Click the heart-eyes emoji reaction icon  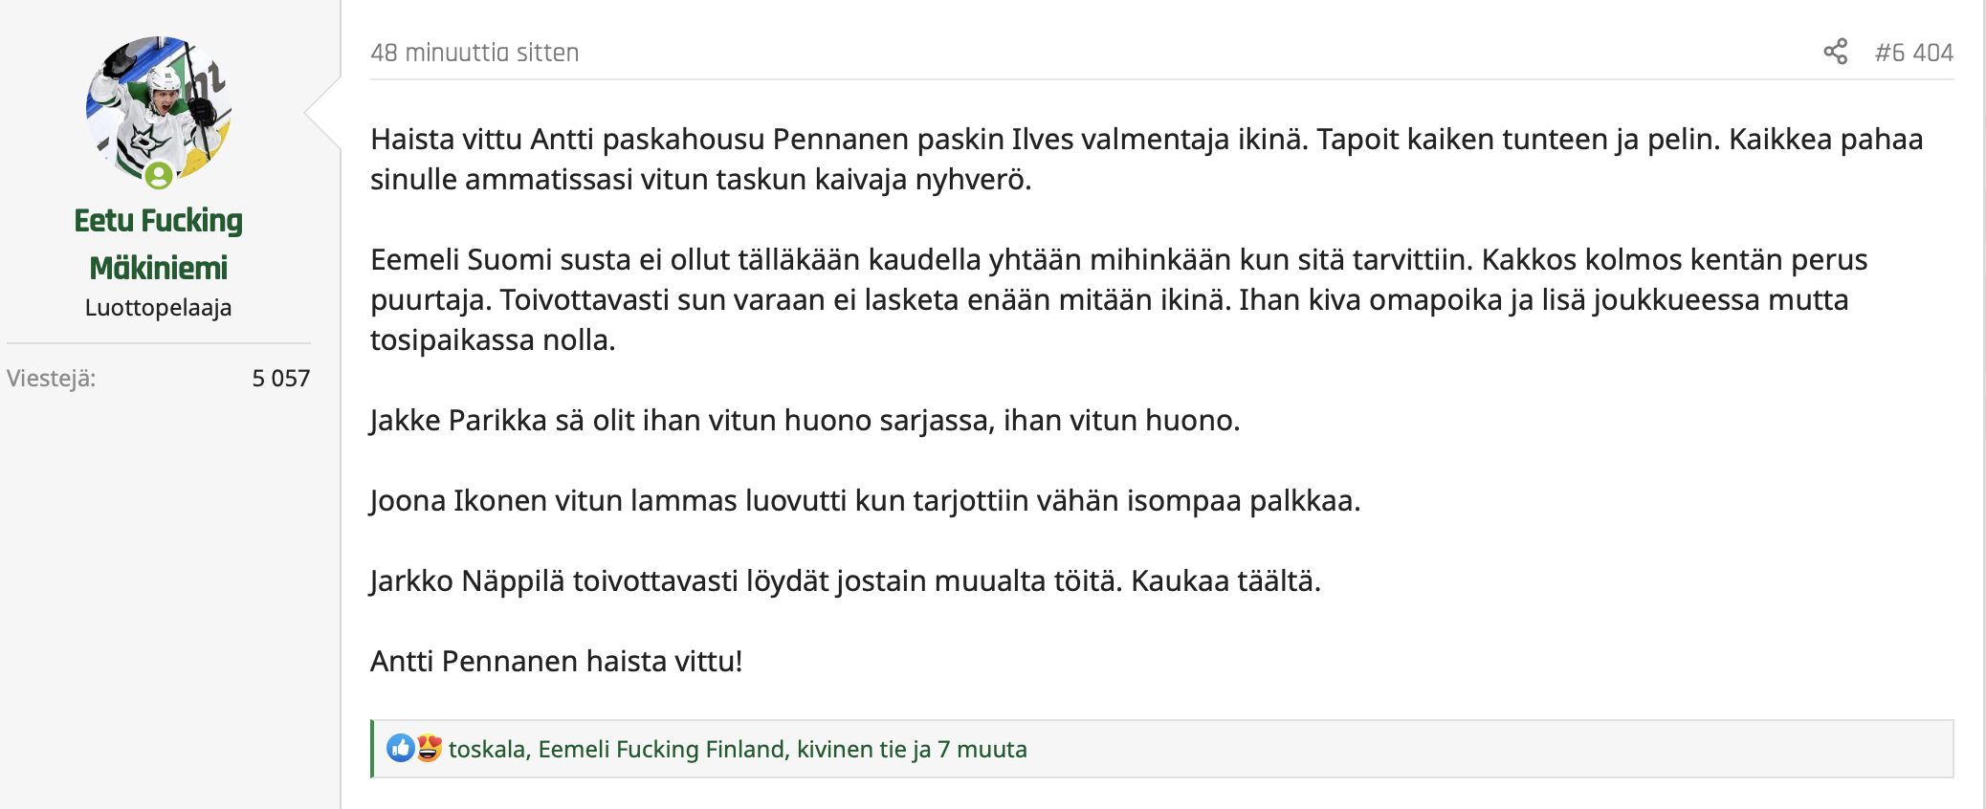(x=429, y=748)
